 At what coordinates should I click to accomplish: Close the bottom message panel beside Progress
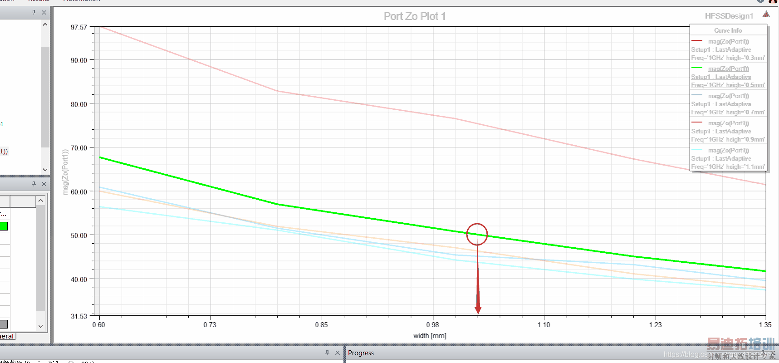click(x=338, y=353)
